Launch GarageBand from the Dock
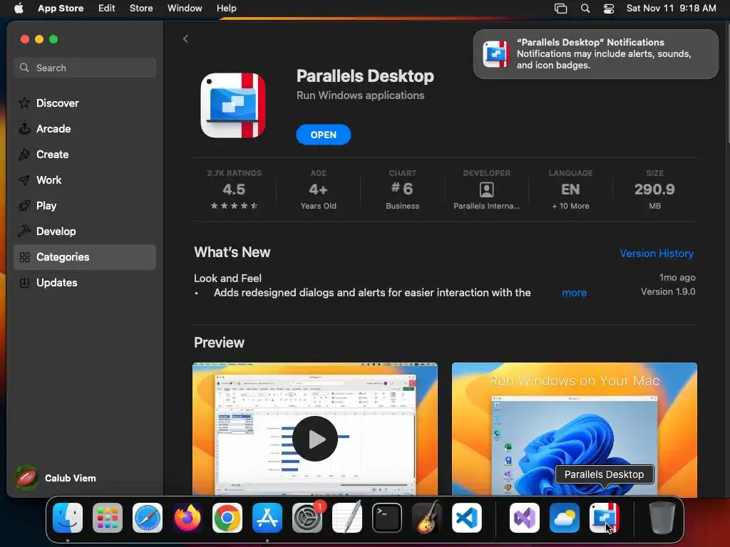The width and height of the screenshot is (730, 547). coord(427,518)
